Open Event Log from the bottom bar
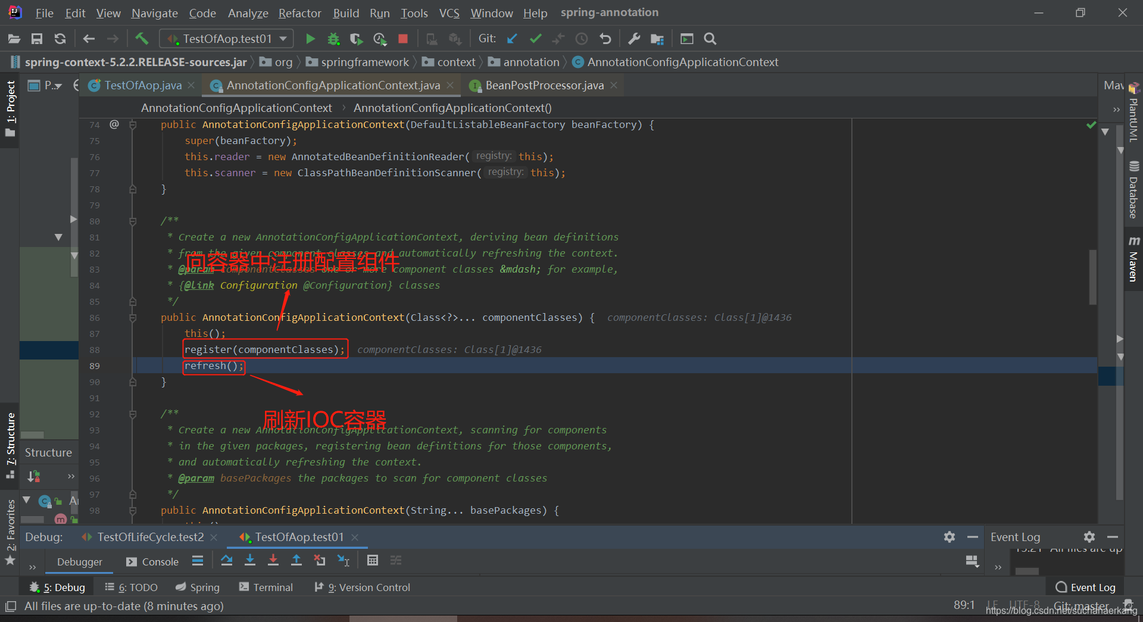The width and height of the screenshot is (1143, 622). click(x=1086, y=587)
